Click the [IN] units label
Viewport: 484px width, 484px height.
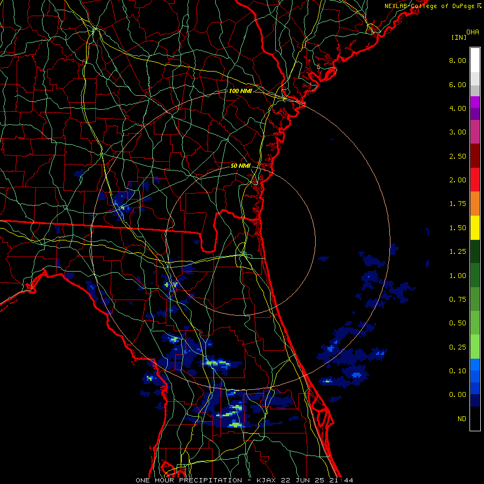click(459, 37)
